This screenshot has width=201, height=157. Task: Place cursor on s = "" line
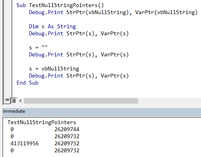tap(38, 47)
